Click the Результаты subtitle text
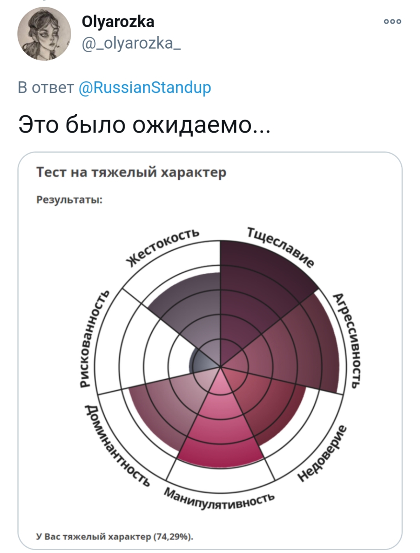This screenshot has height=553, width=420. [69, 200]
